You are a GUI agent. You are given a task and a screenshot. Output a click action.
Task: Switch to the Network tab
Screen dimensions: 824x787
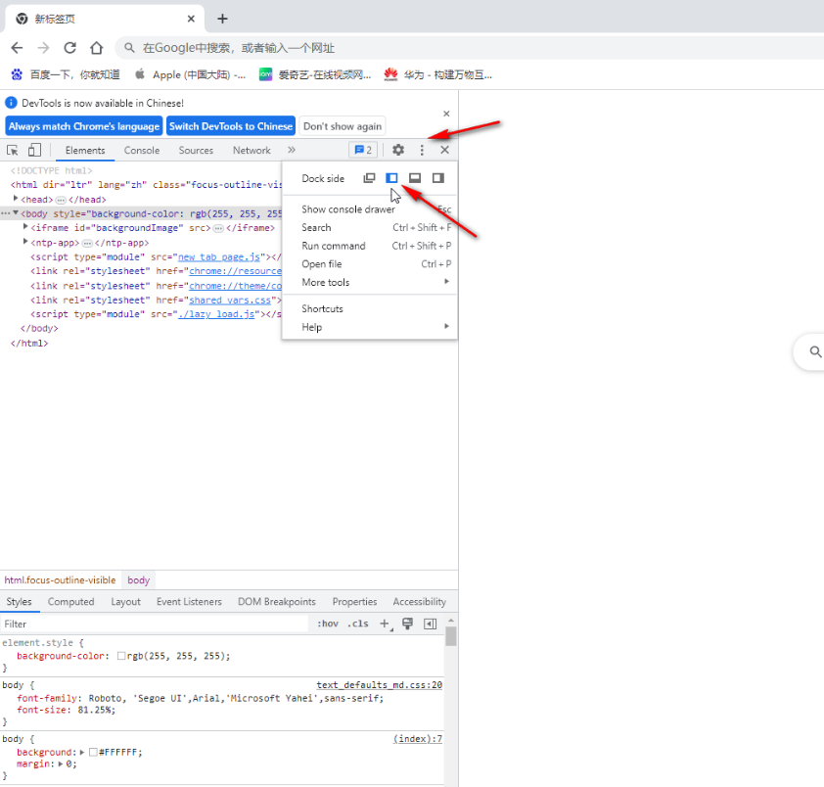point(252,151)
